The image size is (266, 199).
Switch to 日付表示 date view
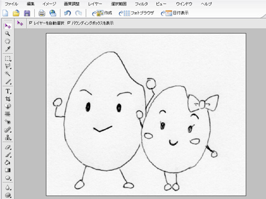coord(175,13)
